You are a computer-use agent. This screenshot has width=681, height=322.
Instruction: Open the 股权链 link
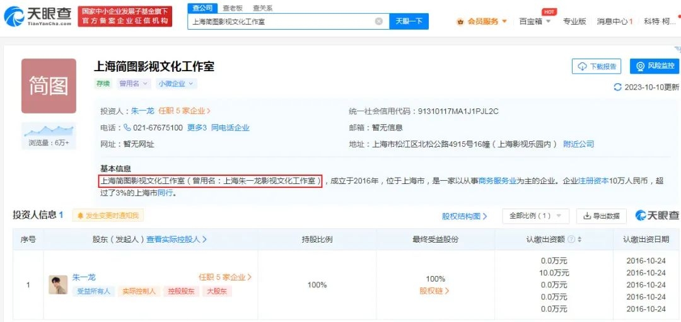pyautogui.click(x=434, y=290)
